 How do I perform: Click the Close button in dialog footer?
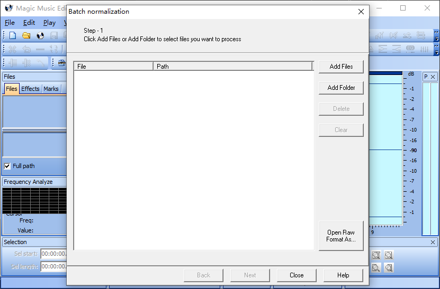(x=297, y=275)
